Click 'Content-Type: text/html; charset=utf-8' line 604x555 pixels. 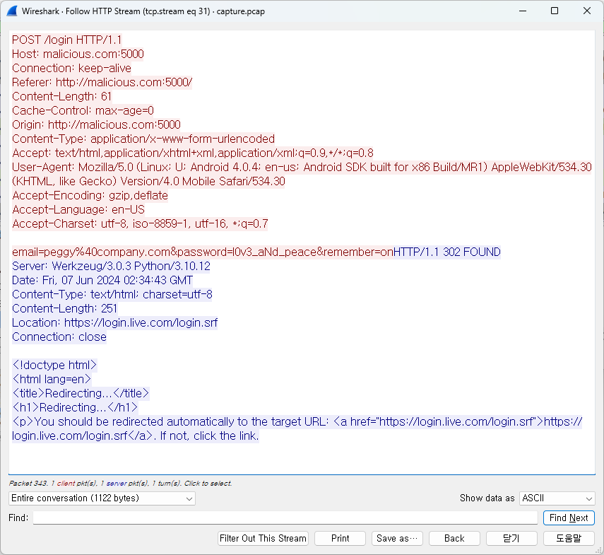pos(112,294)
